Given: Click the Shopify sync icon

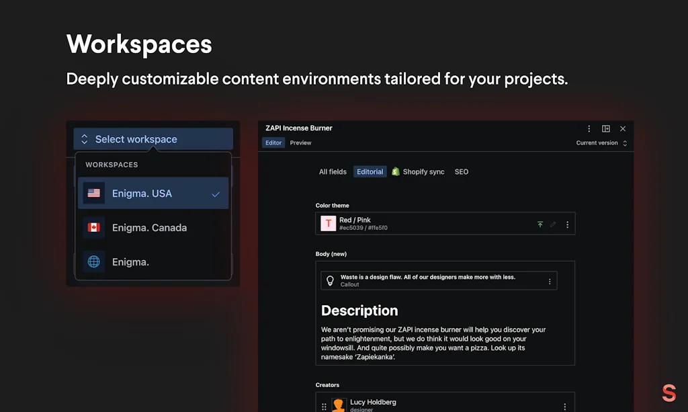Looking at the screenshot, I should coord(396,171).
